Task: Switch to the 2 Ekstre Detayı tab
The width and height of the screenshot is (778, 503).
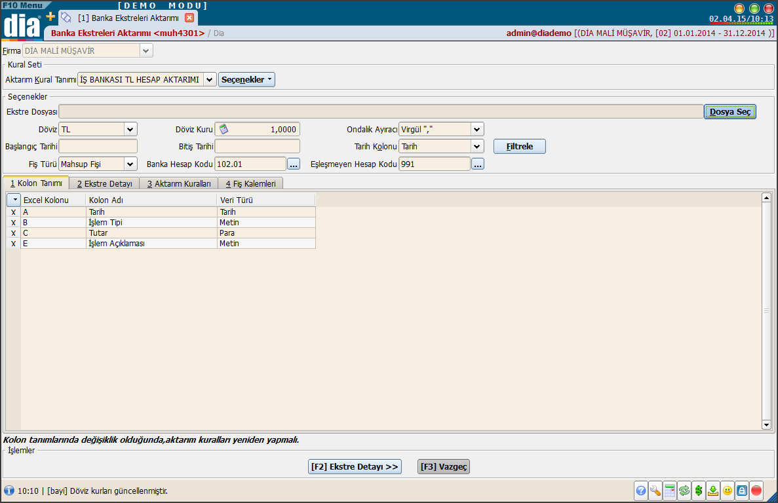Action: (x=104, y=184)
